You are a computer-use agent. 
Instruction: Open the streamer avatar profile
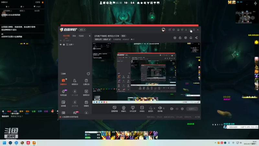(163, 30)
